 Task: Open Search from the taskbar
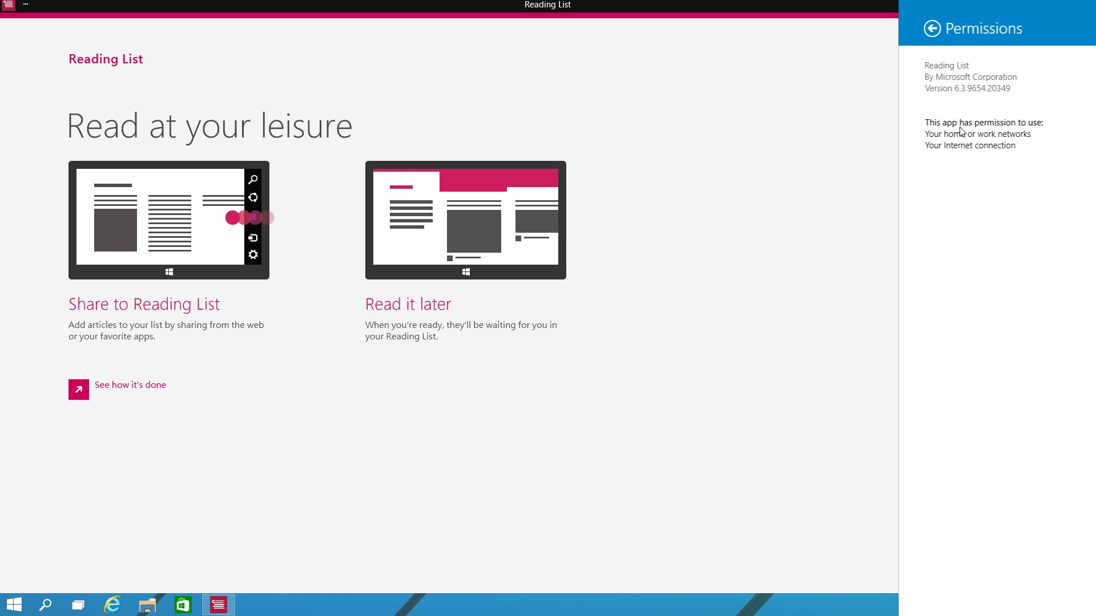[45, 605]
